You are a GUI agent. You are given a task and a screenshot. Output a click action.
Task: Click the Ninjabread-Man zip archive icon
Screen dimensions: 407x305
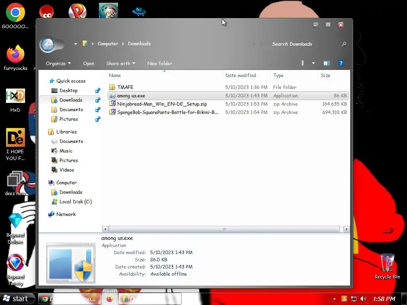tap(112, 104)
